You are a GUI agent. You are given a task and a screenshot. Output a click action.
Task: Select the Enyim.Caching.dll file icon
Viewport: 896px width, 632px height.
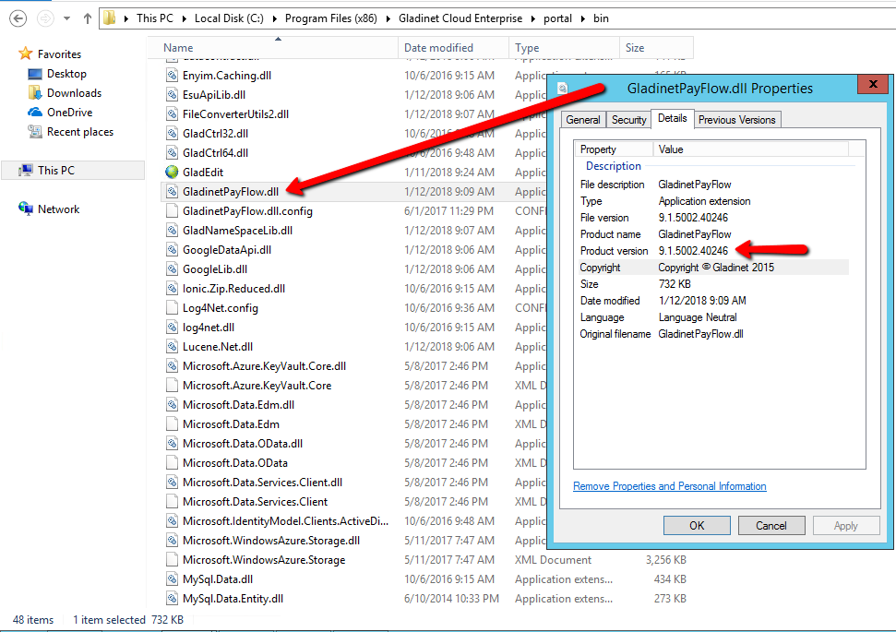[x=172, y=76]
